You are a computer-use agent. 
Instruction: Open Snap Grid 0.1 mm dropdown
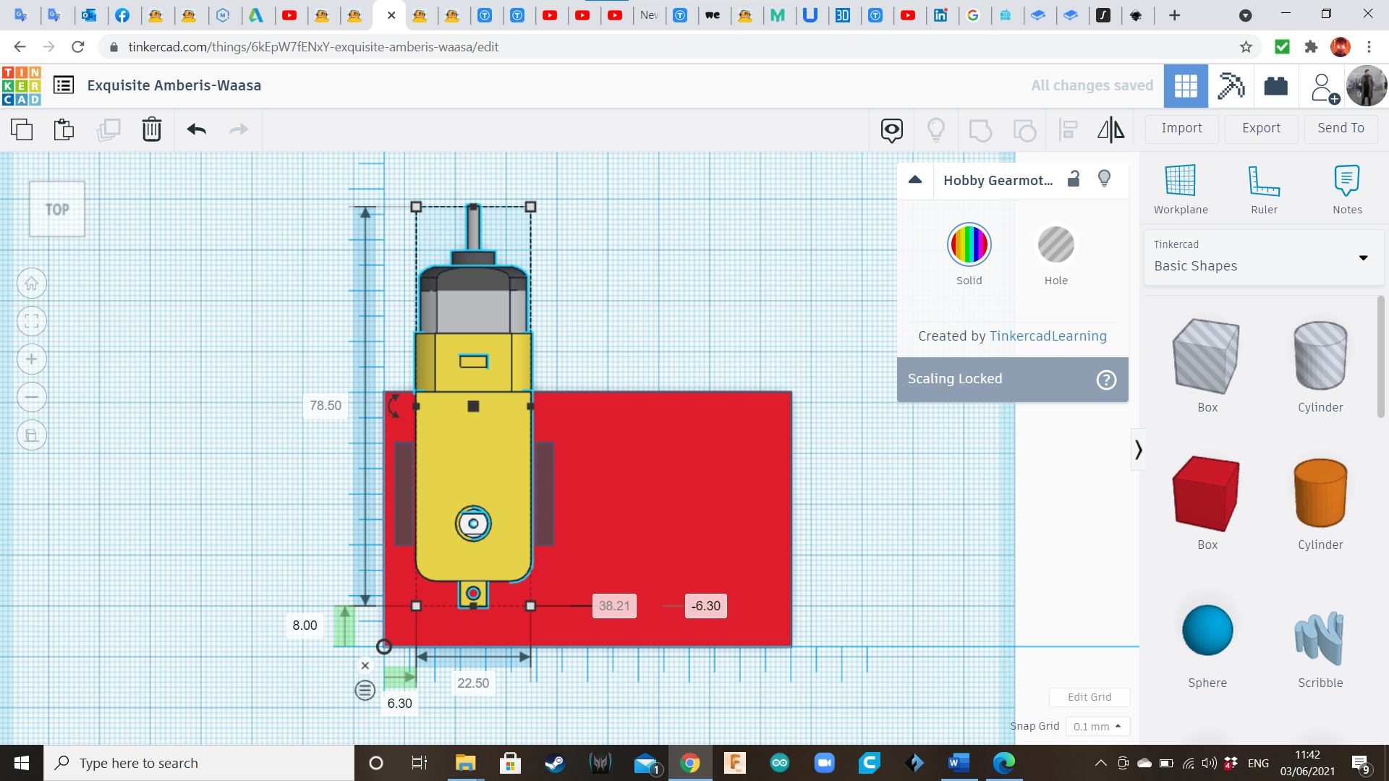pyautogui.click(x=1097, y=726)
